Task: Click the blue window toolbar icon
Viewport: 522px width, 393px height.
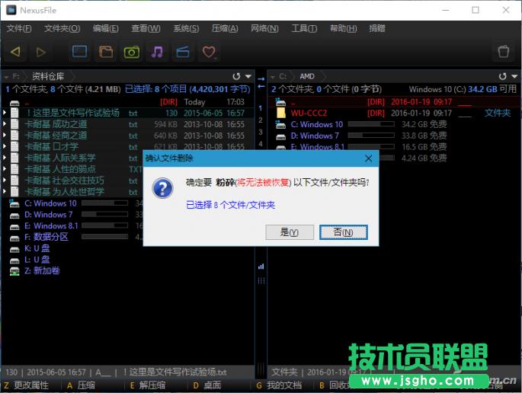Action: [x=80, y=52]
